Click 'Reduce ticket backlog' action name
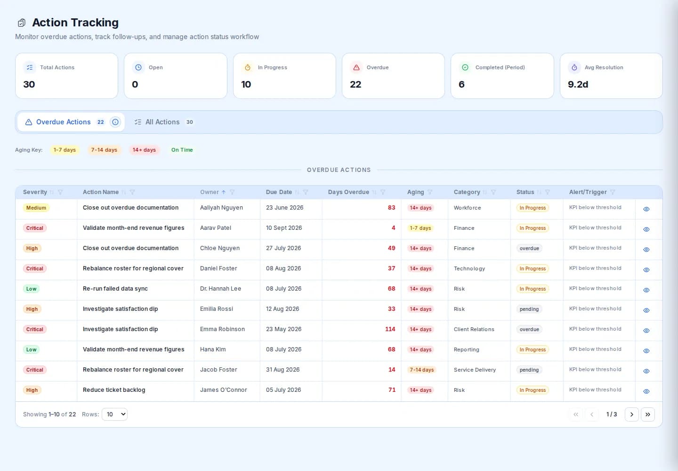 pos(114,390)
